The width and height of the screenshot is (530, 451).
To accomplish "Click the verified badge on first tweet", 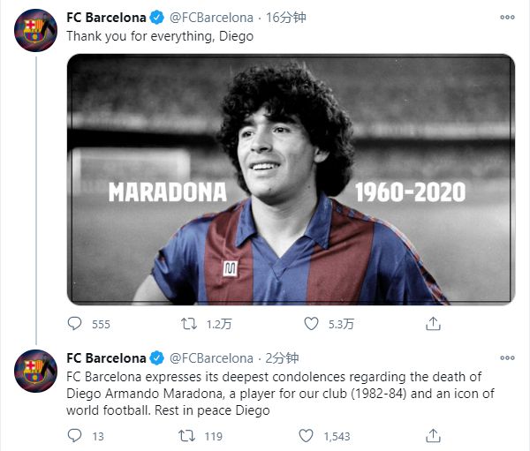I will [x=157, y=17].
